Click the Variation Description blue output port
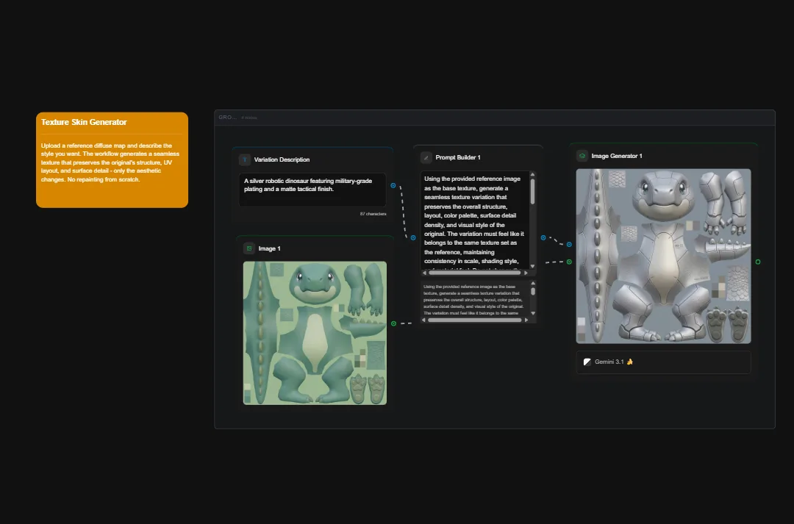794x524 pixels. (x=393, y=185)
